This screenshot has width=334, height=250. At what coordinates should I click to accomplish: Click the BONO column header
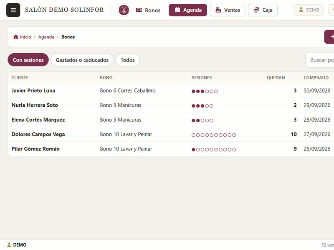(x=106, y=77)
